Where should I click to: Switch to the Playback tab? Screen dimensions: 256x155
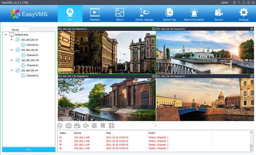click(95, 14)
